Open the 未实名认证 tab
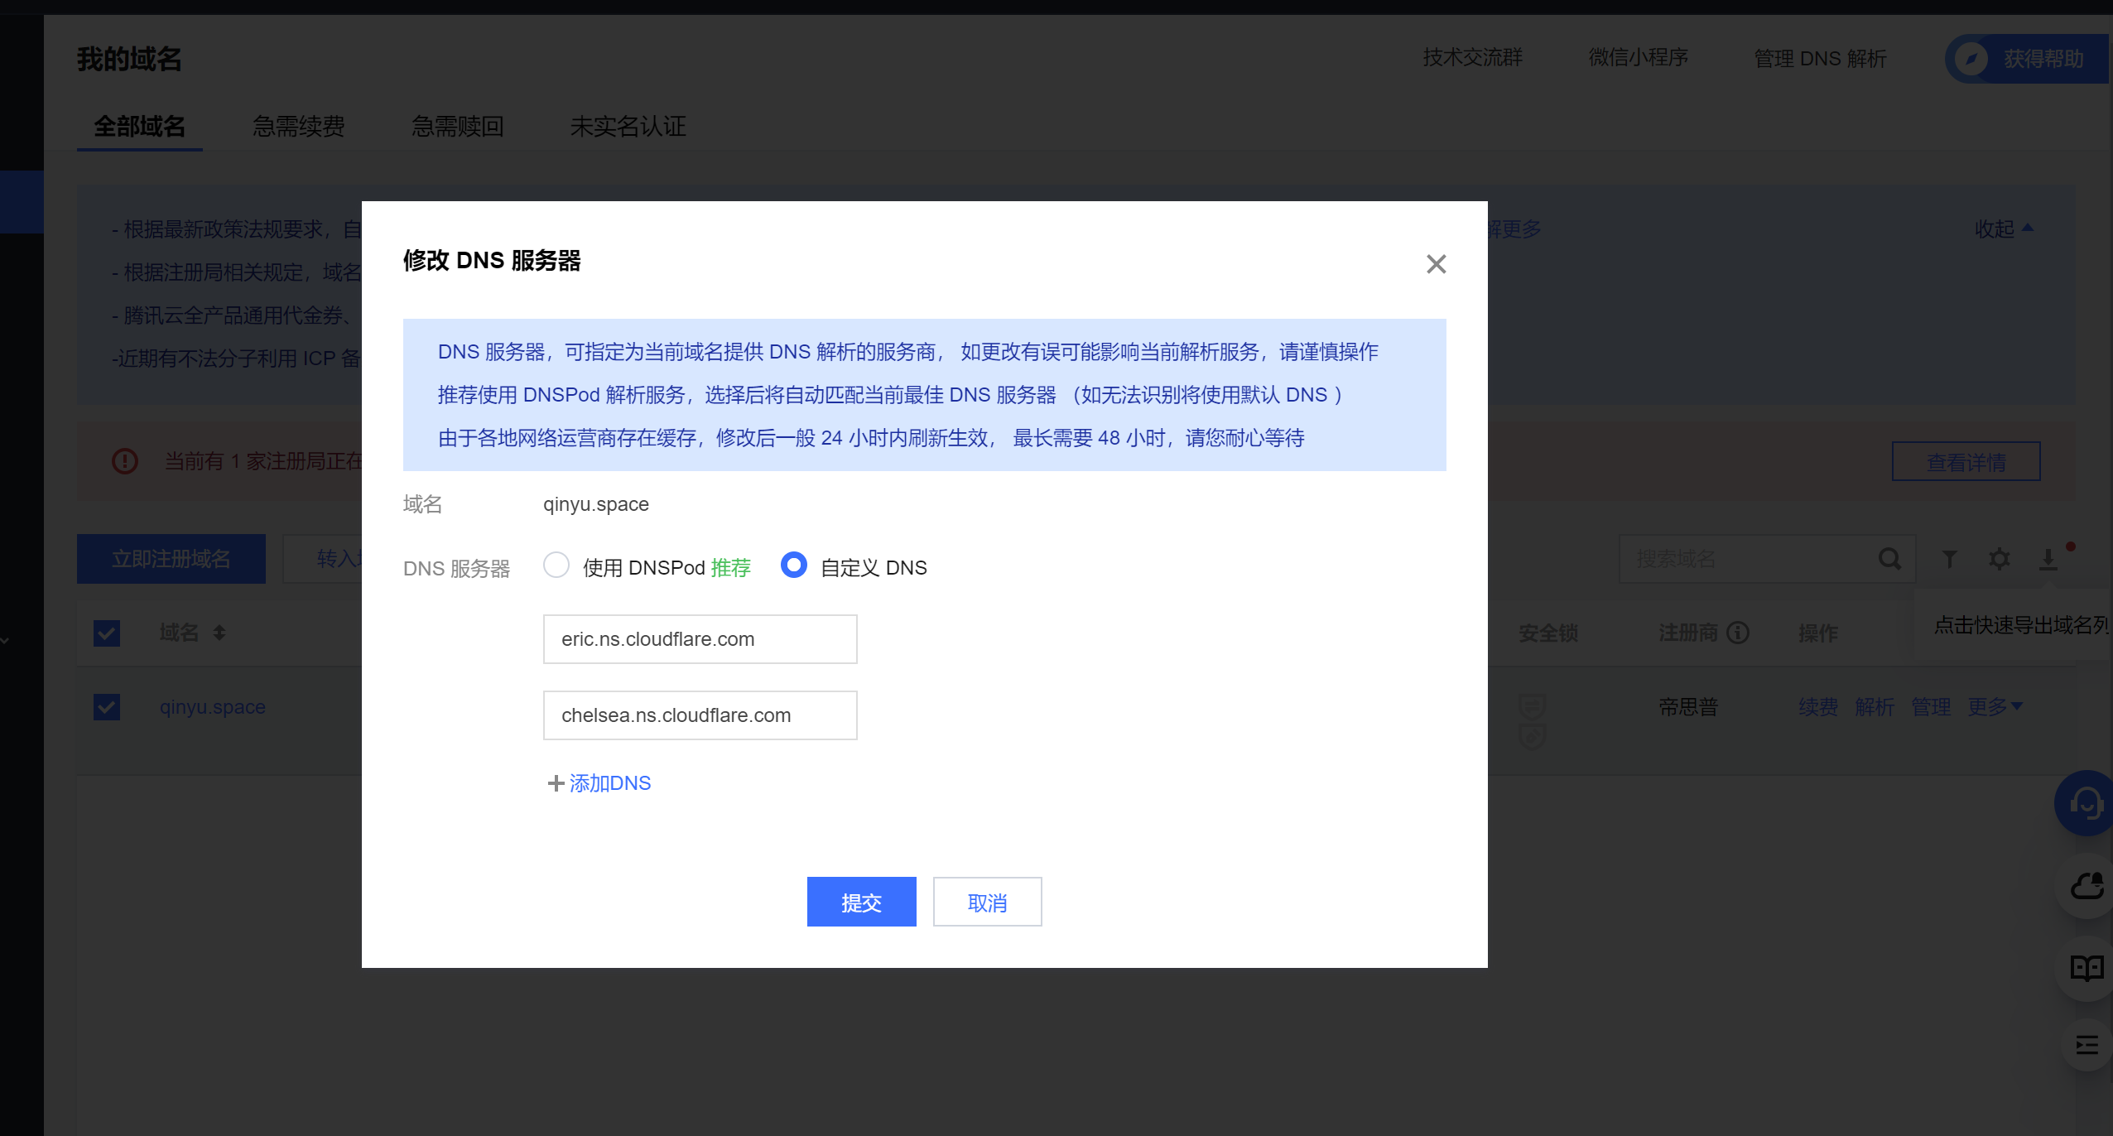The height and width of the screenshot is (1136, 2113). pyautogui.click(x=628, y=127)
